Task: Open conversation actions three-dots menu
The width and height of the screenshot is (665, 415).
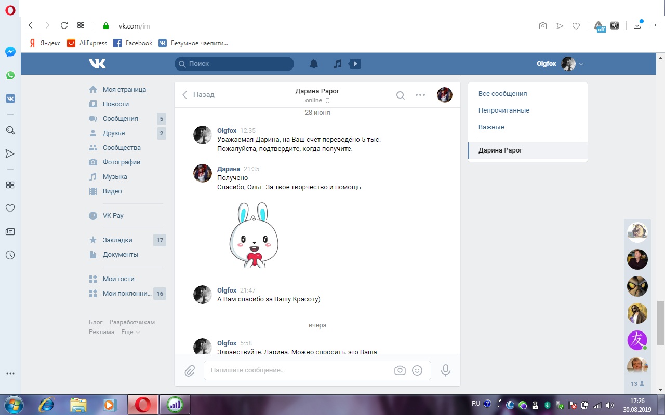Action: [420, 95]
